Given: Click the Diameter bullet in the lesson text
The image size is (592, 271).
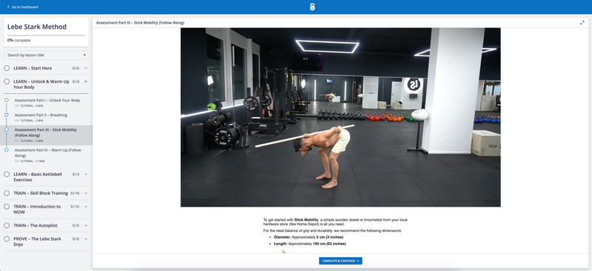Looking at the screenshot, I should (309, 237).
